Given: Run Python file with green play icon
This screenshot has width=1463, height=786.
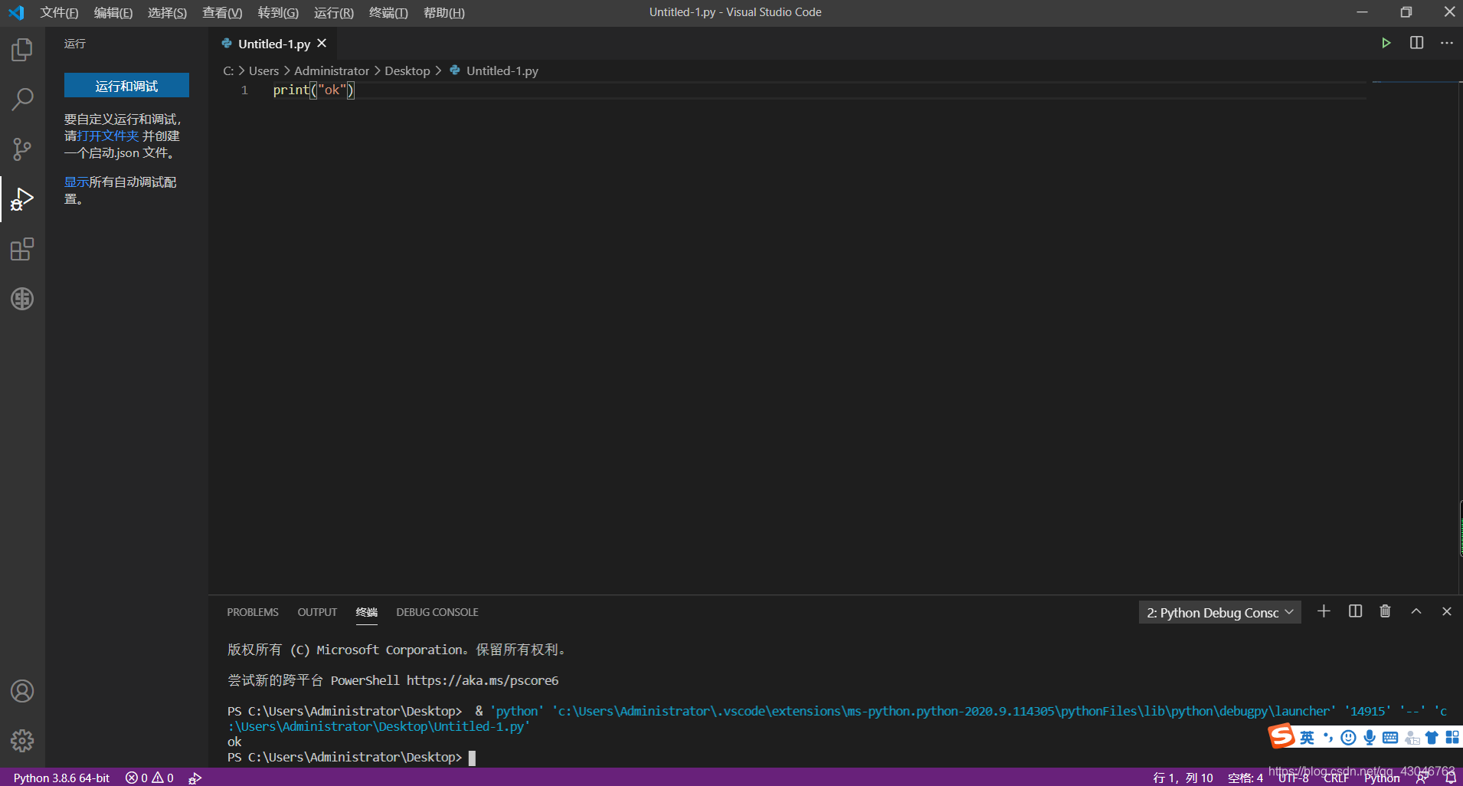Looking at the screenshot, I should click(x=1386, y=43).
